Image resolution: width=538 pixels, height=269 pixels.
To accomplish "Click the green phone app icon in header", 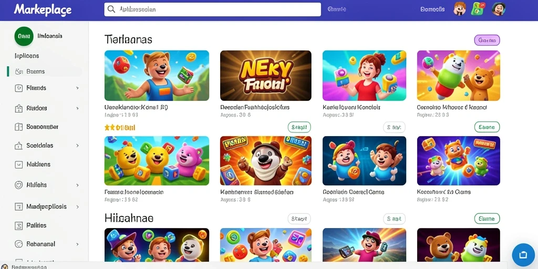I will pos(477,9).
